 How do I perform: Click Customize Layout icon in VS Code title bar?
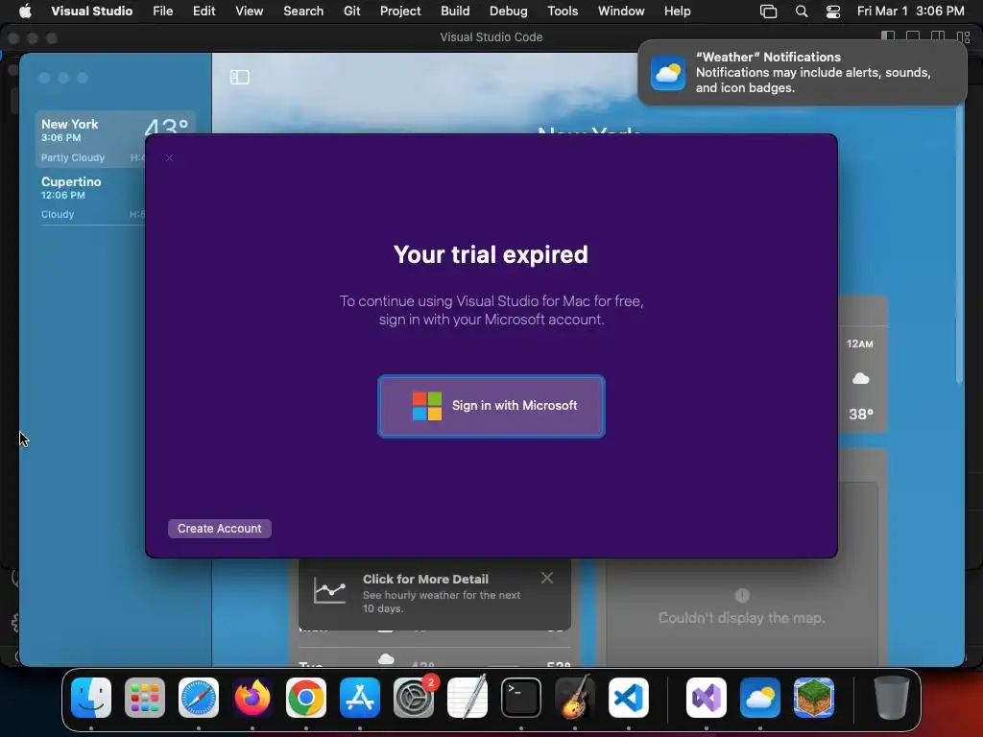coord(963,36)
